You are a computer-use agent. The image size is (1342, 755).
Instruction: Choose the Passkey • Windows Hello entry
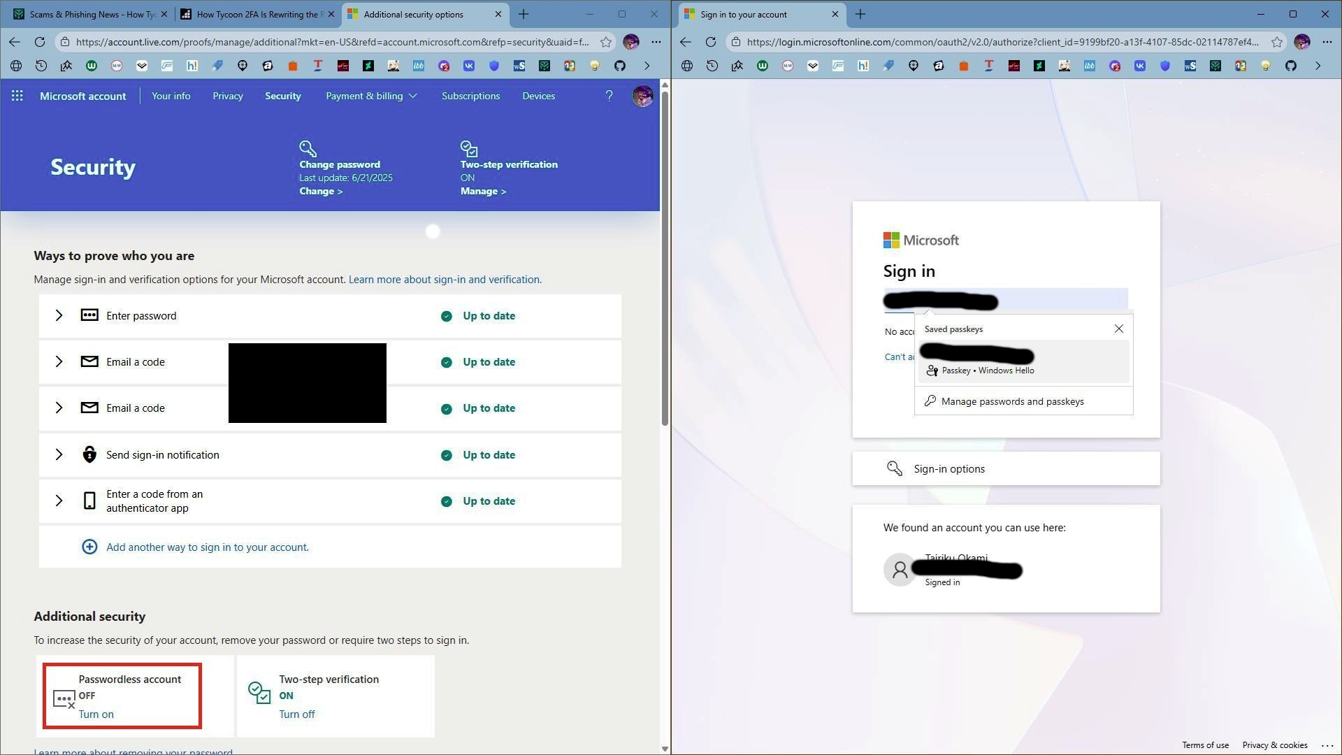tap(1023, 361)
